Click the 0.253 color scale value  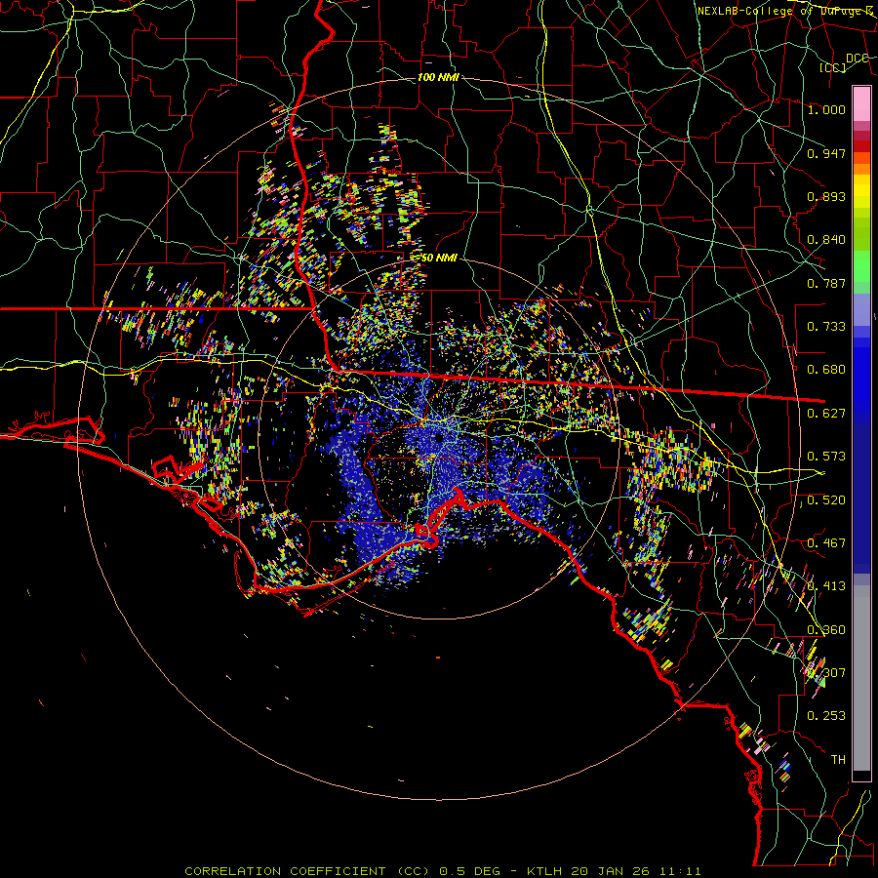pos(826,716)
